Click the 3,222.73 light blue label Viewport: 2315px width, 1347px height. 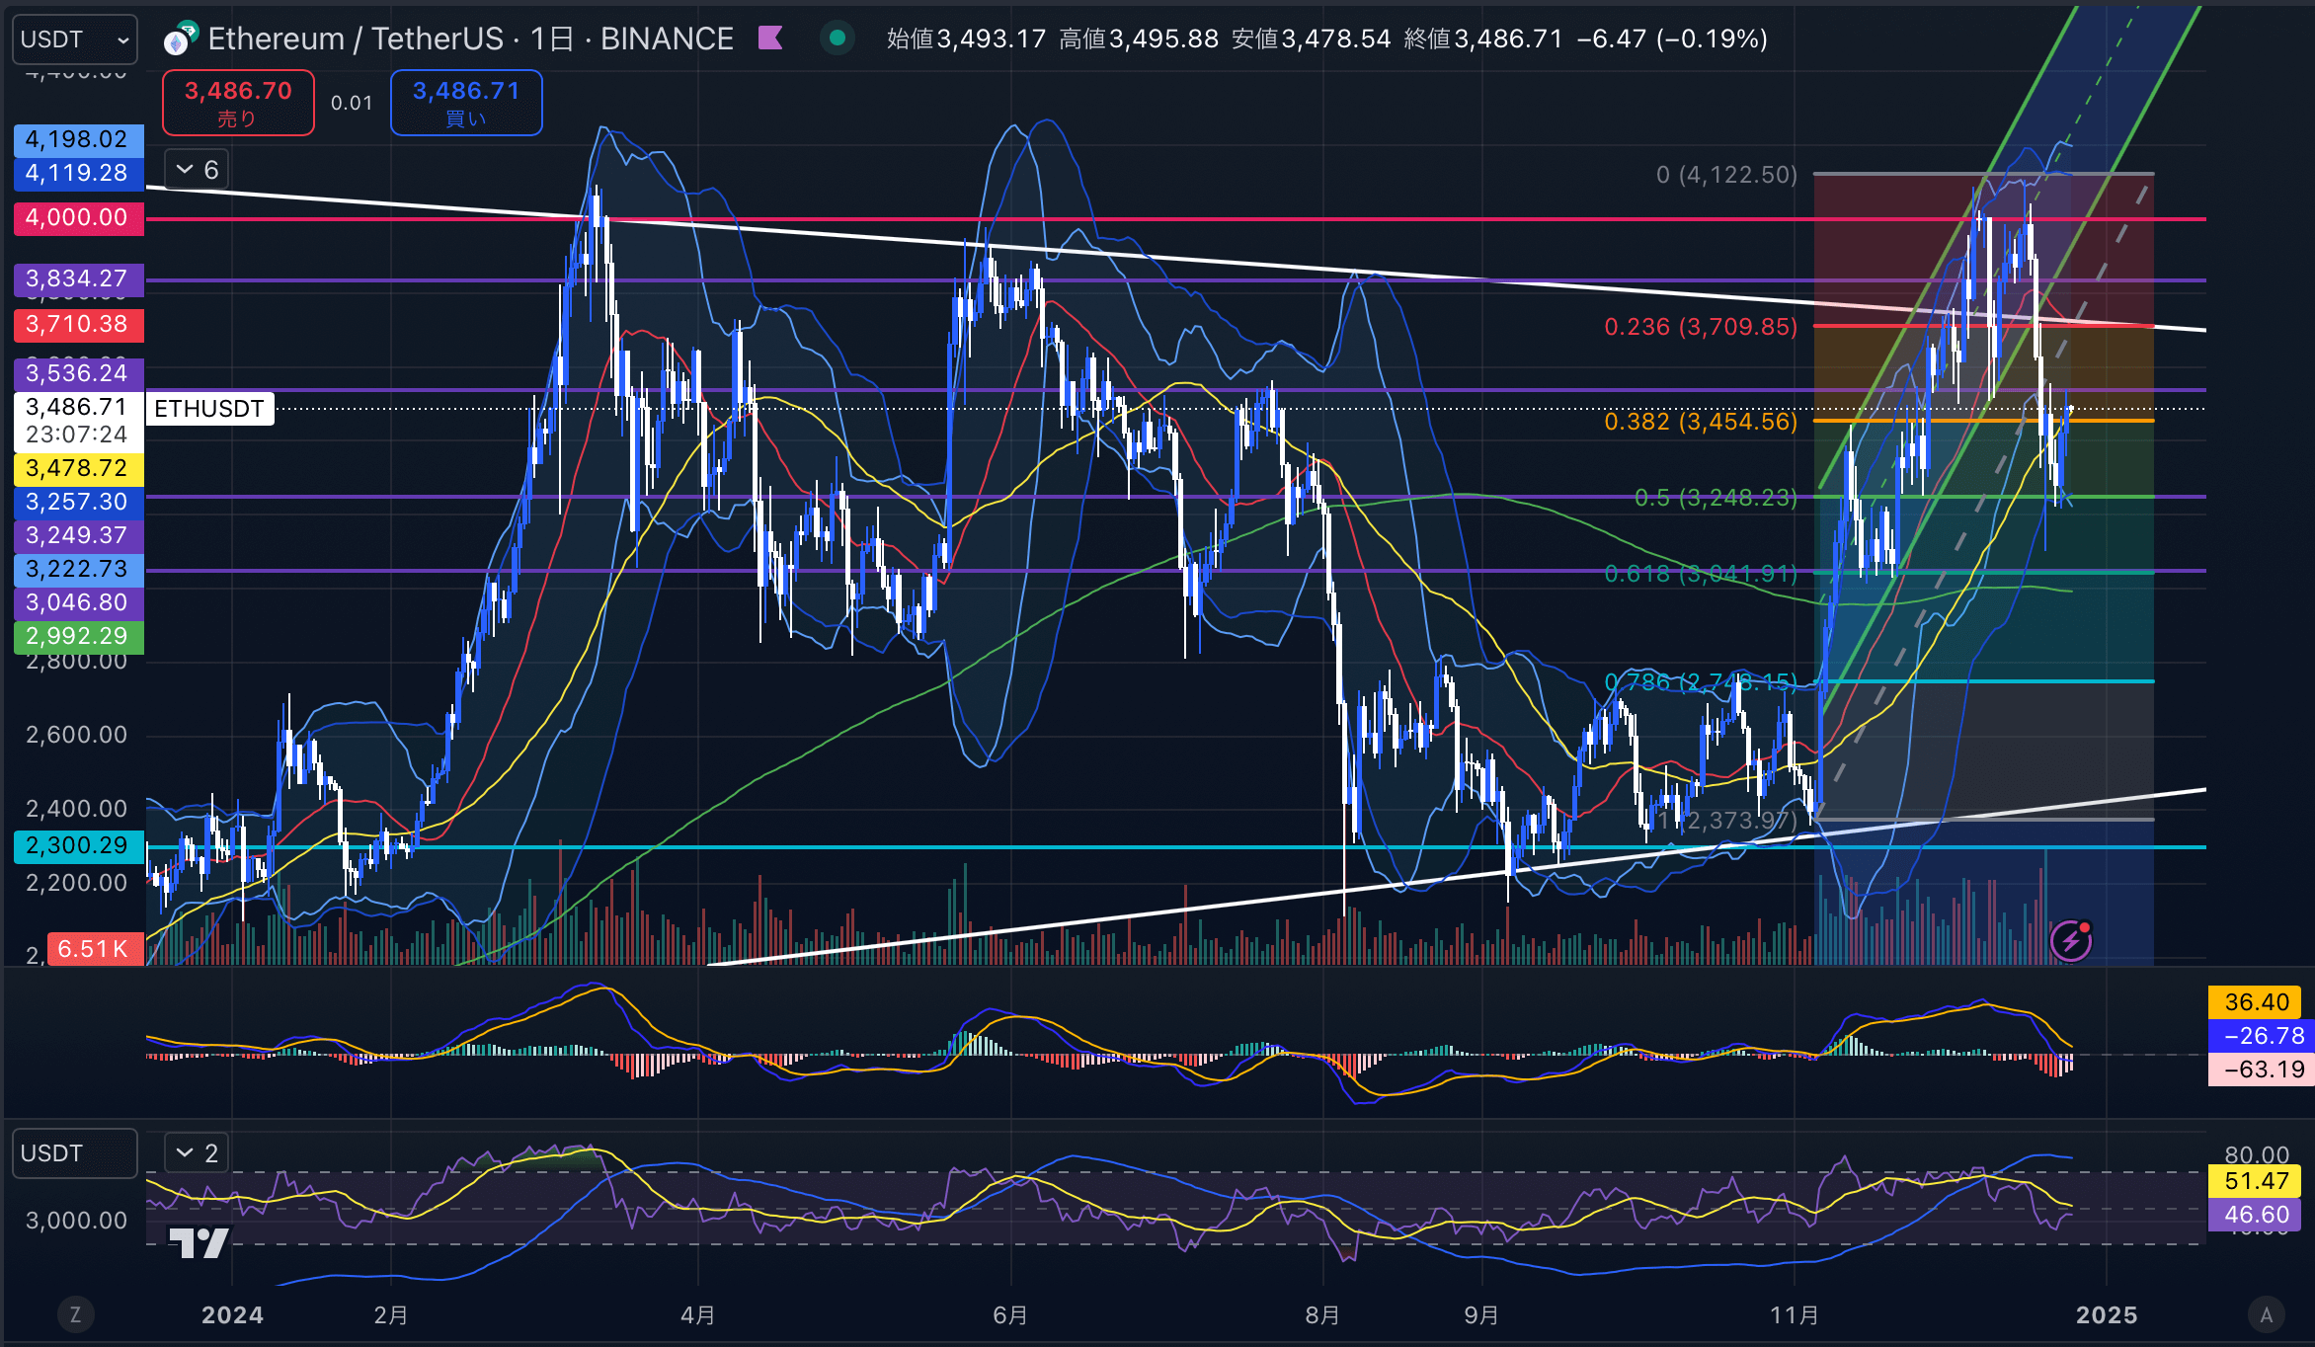[78, 569]
